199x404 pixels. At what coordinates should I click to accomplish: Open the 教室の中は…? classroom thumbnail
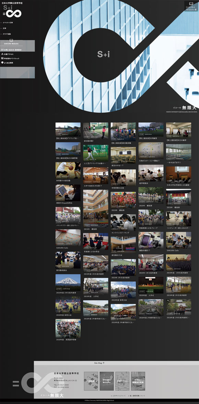point(123,155)
